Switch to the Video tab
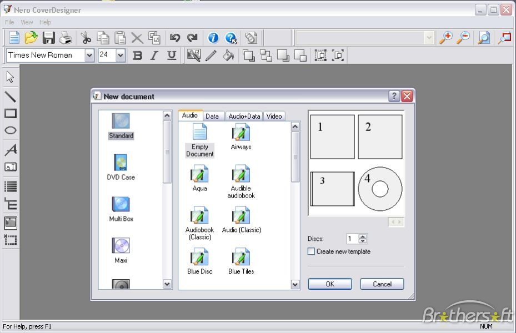 (274, 117)
